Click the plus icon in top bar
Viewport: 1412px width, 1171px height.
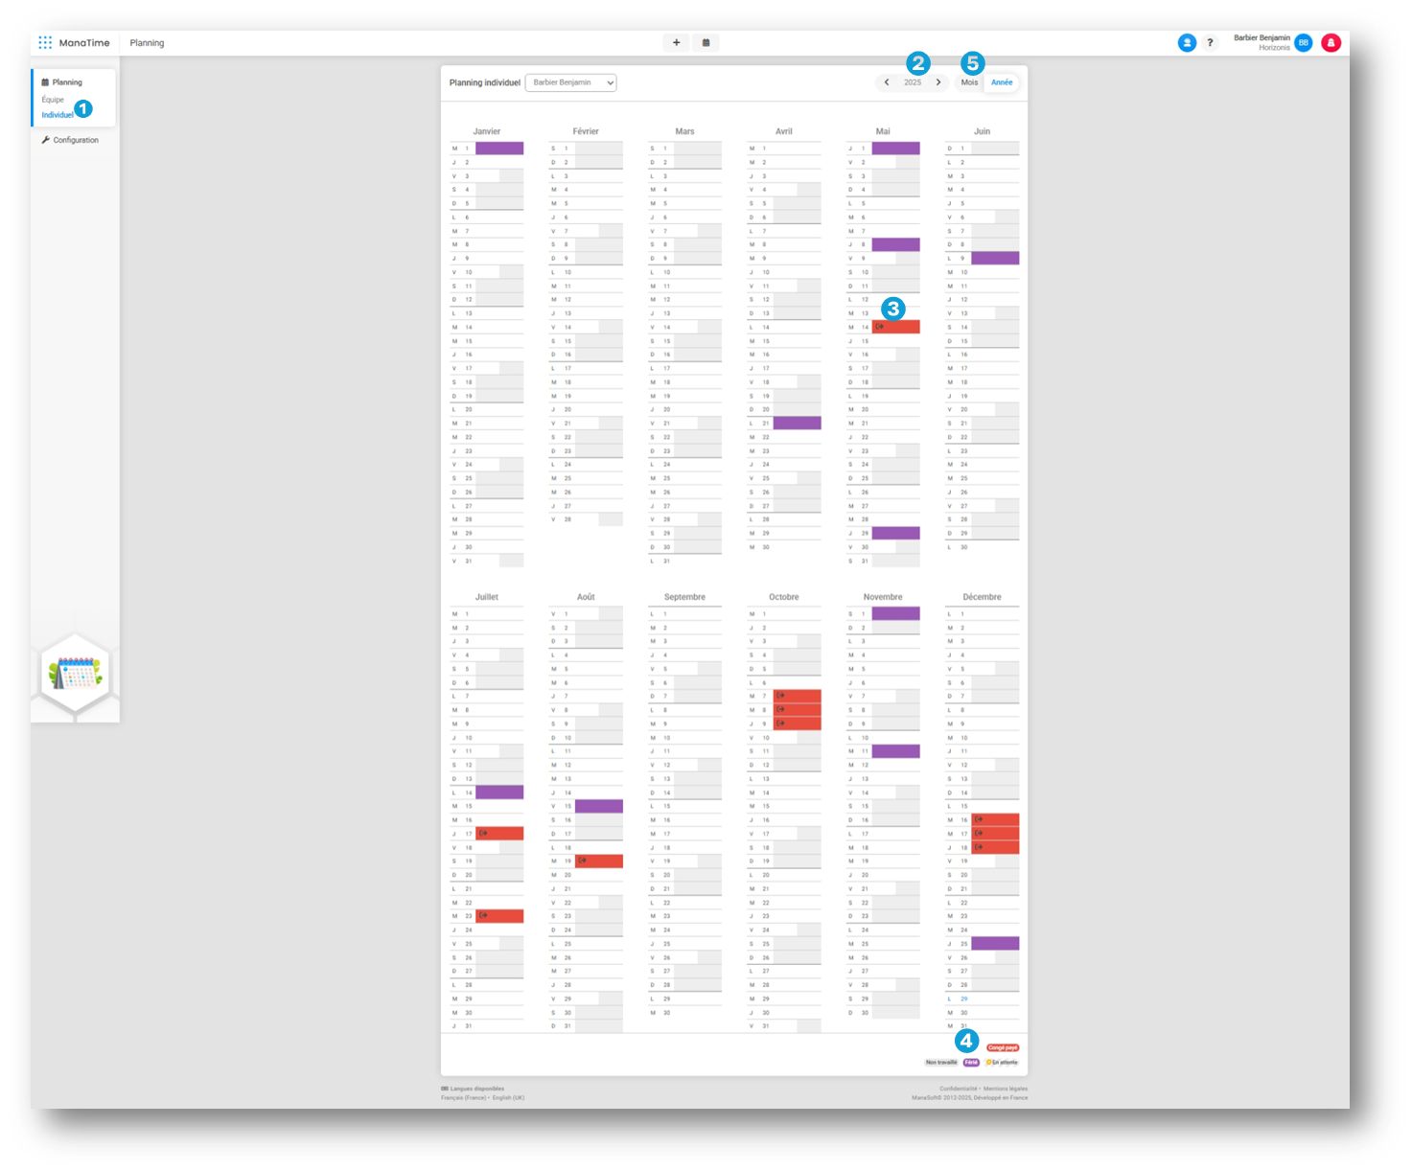(x=676, y=43)
